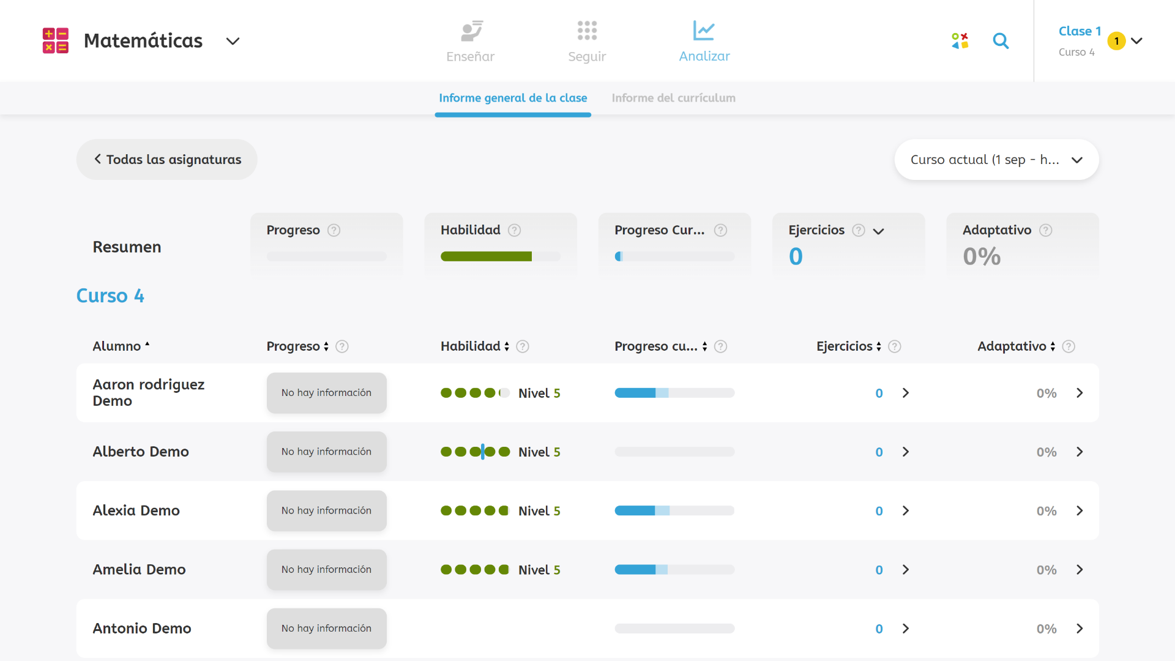1175x661 pixels.
Task: Click the colorful shapes icon near search
Action: [x=960, y=41]
